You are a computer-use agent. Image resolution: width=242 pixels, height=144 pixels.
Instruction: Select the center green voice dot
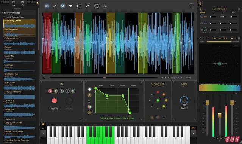(x=158, y=100)
